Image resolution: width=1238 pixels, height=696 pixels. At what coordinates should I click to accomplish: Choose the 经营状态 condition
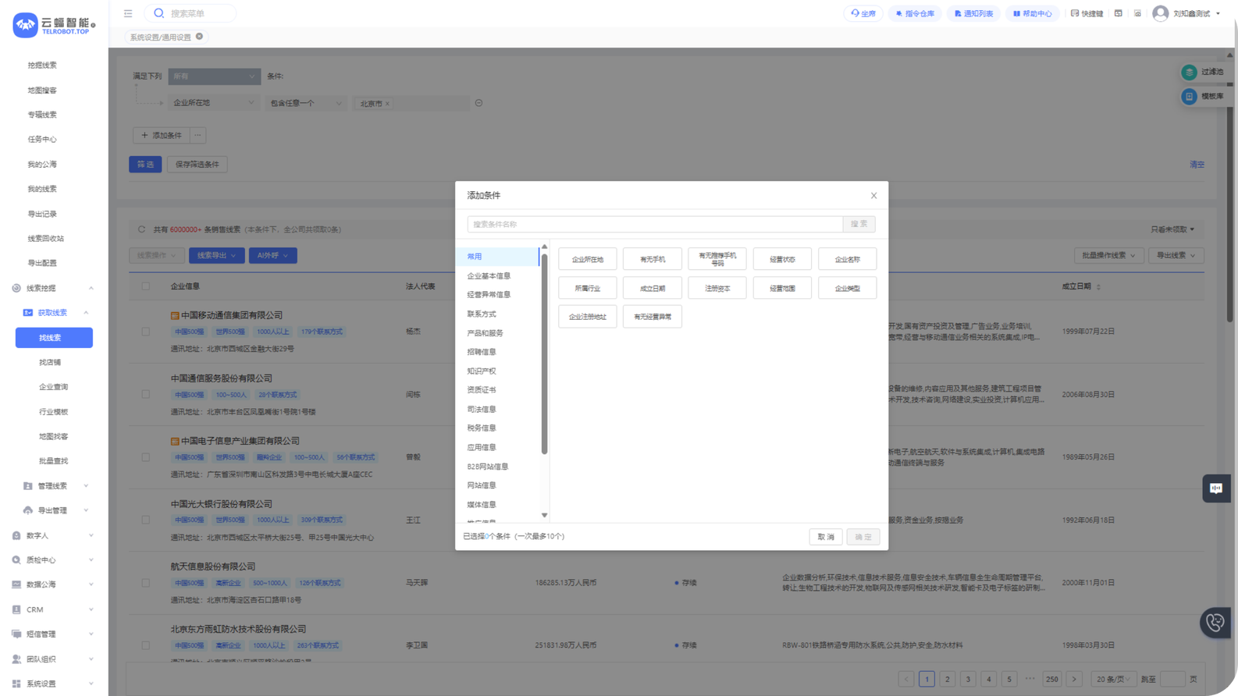coord(782,259)
